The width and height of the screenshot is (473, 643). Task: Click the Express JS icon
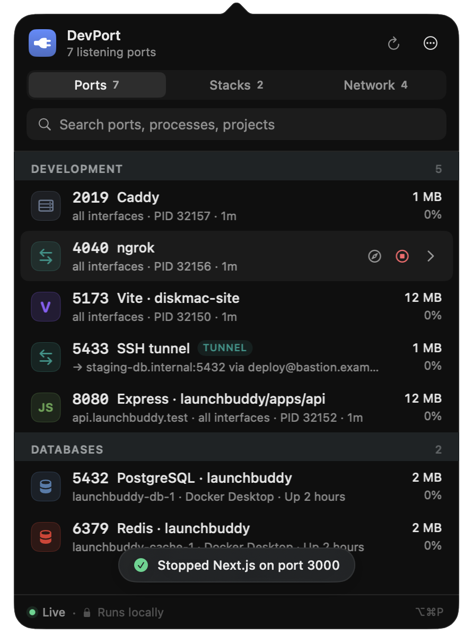(x=46, y=407)
